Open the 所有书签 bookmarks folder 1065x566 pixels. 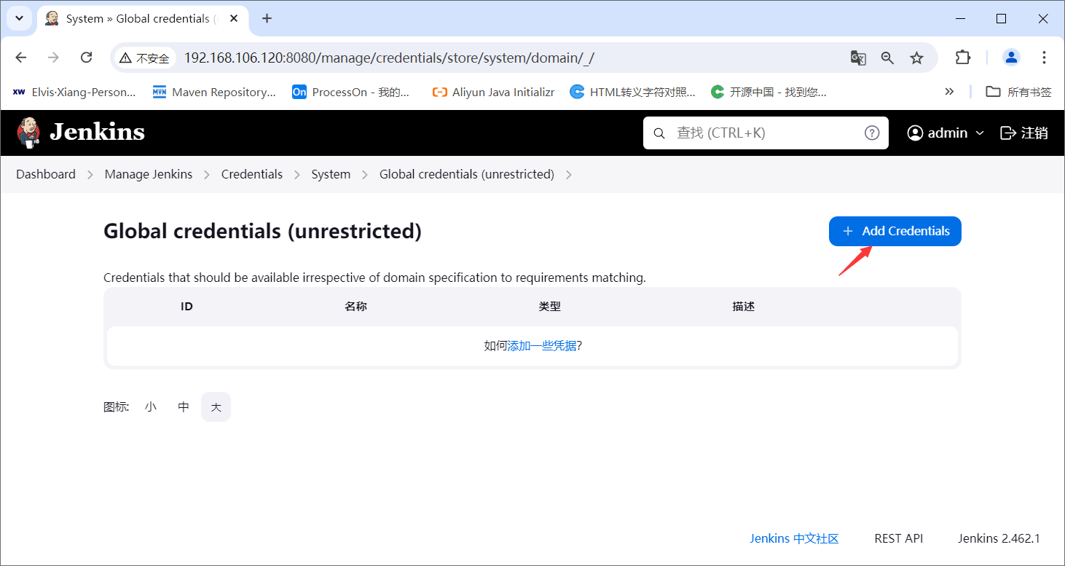1018,92
